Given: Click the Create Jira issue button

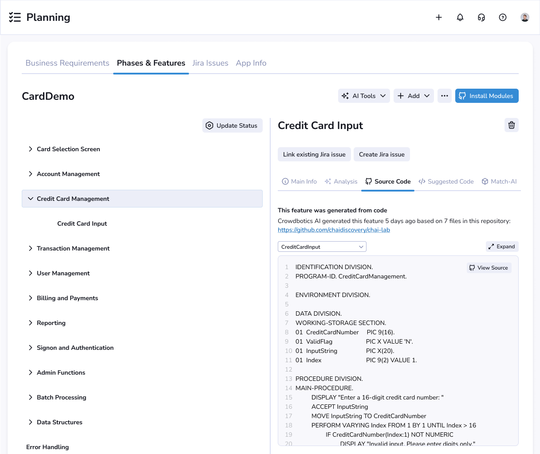Looking at the screenshot, I should (x=382, y=154).
